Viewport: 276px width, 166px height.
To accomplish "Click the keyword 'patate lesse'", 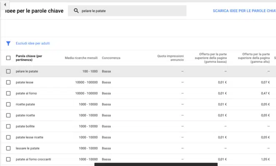I will [25, 82].
